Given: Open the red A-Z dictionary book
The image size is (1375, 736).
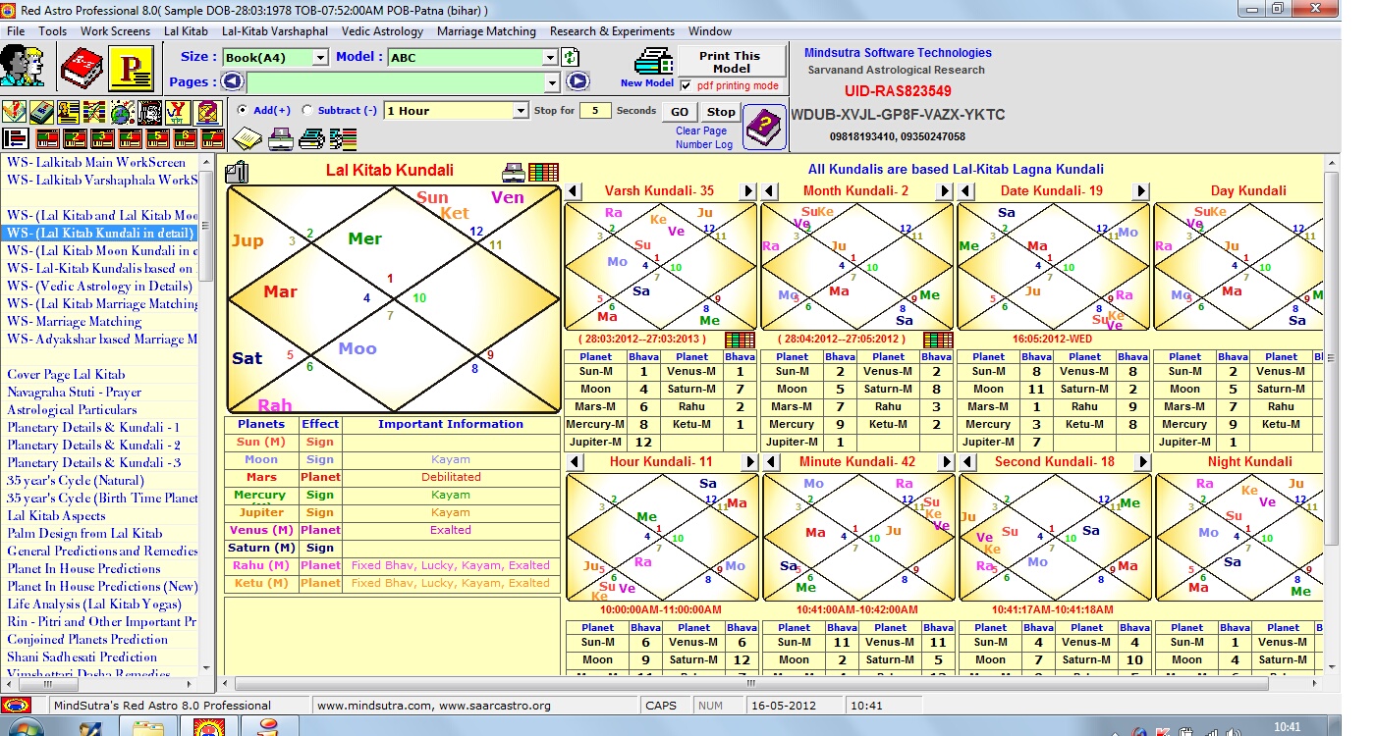Looking at the screenshot, I should [82, 69].
